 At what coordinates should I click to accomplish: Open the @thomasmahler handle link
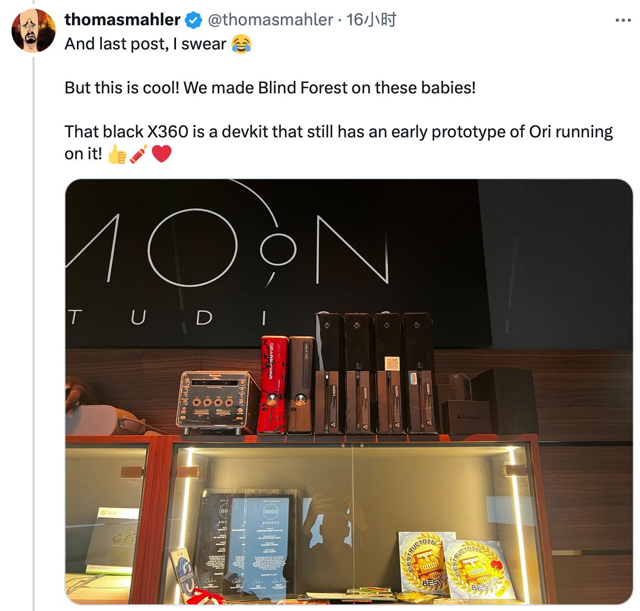[x=271, y=20]
